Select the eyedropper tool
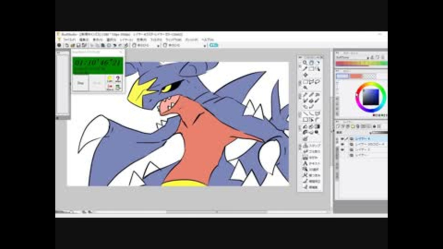 pos(305,69)
